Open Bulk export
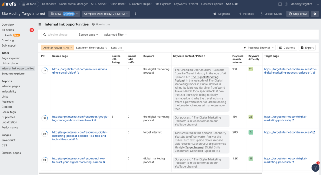 tap(9, 45)
